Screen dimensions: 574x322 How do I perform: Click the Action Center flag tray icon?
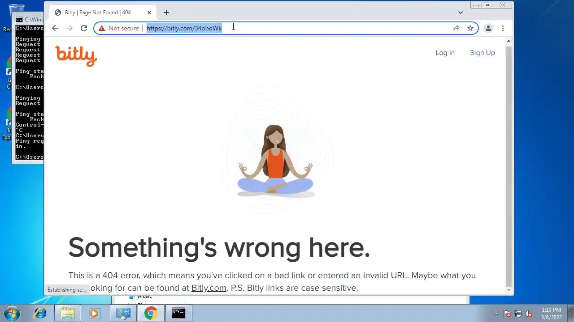tap(507, 314)
